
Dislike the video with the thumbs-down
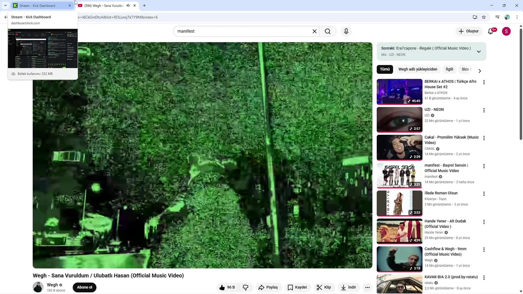click(x=246, y=287)
